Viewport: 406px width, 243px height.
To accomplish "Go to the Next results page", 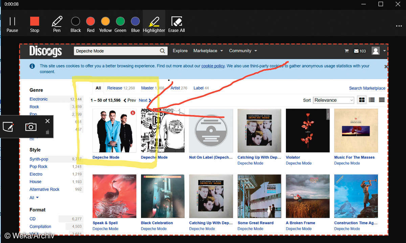I will coord(145,100).
